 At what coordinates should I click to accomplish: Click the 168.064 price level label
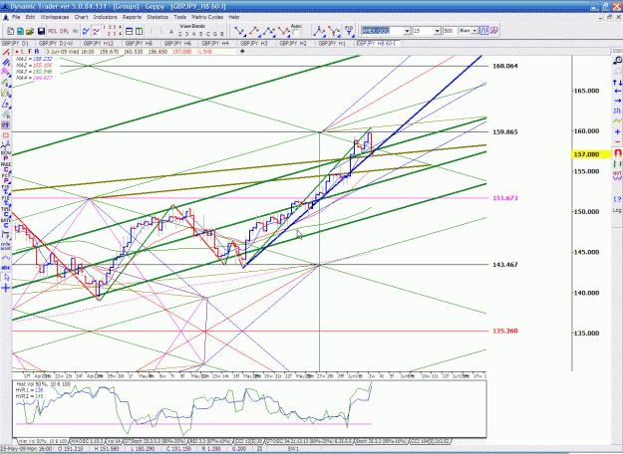(505, 66)
